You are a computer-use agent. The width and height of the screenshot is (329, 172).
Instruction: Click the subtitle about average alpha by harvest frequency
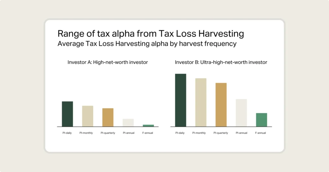click(147, 44)
